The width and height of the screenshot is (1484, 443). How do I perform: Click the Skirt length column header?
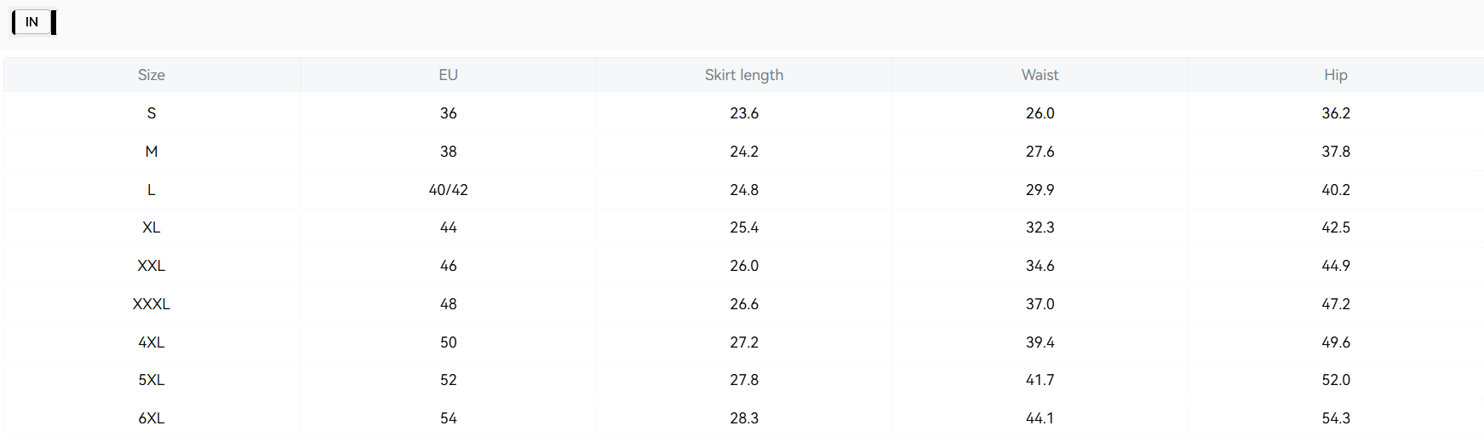pos(744,75)
